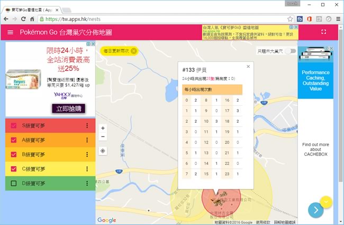Open the blue arrow floating button
This screenshot has width=344, height=225.
(x=316, y=210)
